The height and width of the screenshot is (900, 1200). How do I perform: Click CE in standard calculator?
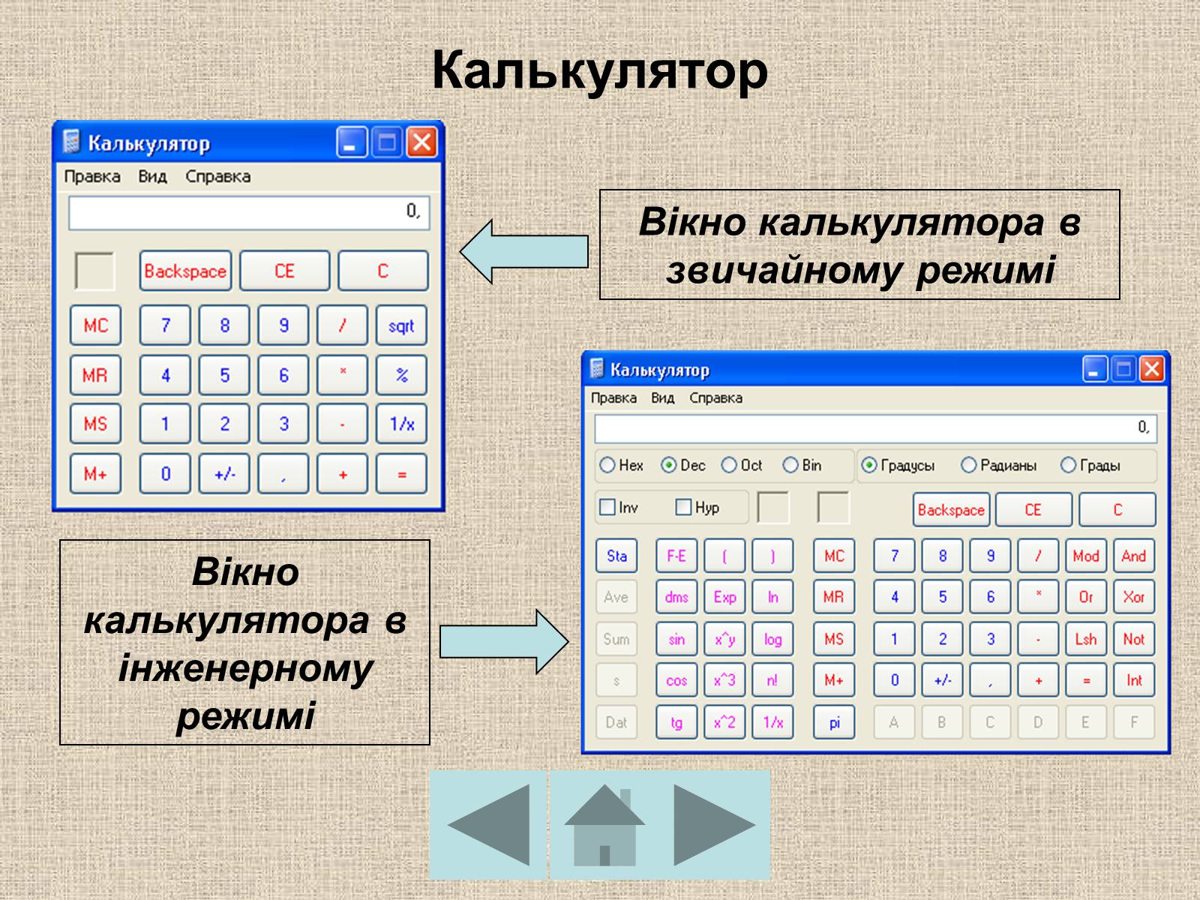coord(284,271)
